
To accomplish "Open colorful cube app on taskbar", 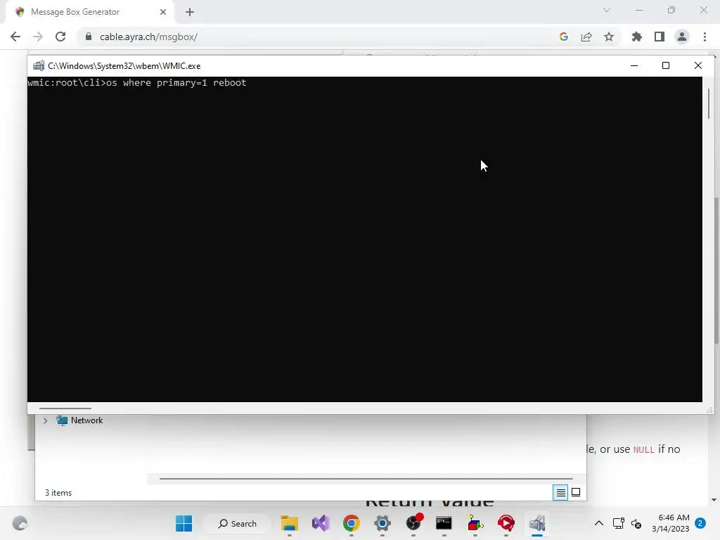I will [475, 523].
